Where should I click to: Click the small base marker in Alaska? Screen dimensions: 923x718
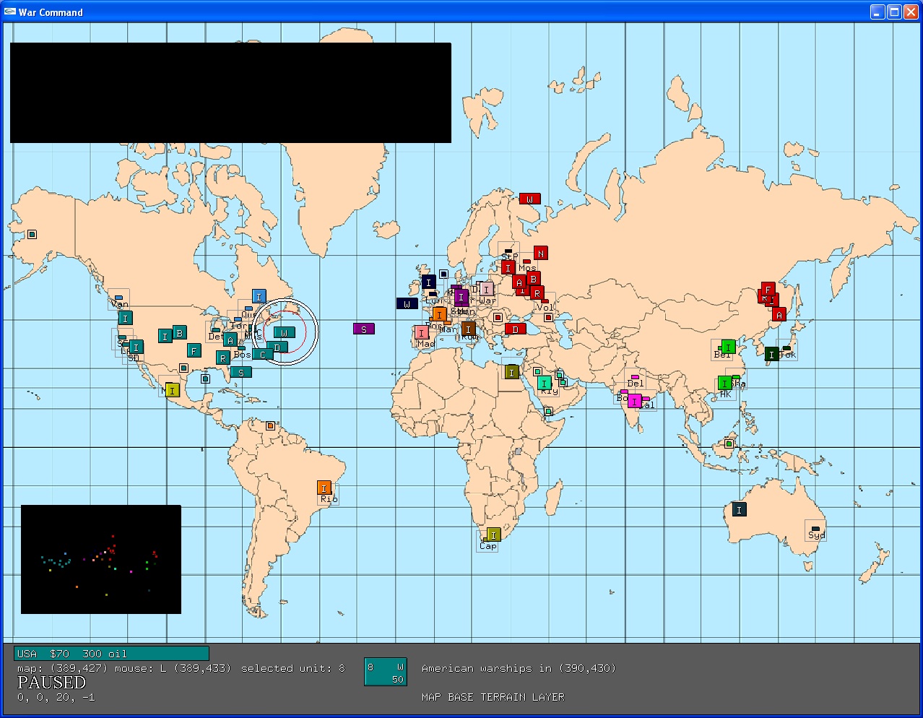(32, 234)
